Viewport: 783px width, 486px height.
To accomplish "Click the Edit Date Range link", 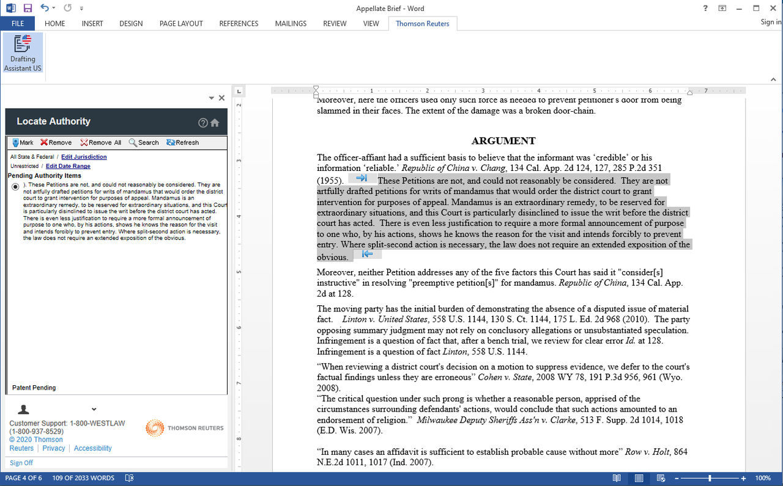I will [68, 166].
